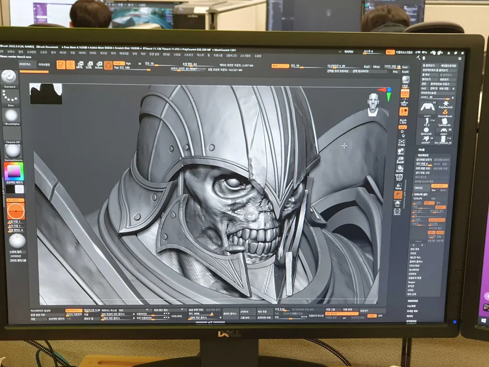
Task: Click the sphere Gizmo 3D icon
Action: coord(108,65)
